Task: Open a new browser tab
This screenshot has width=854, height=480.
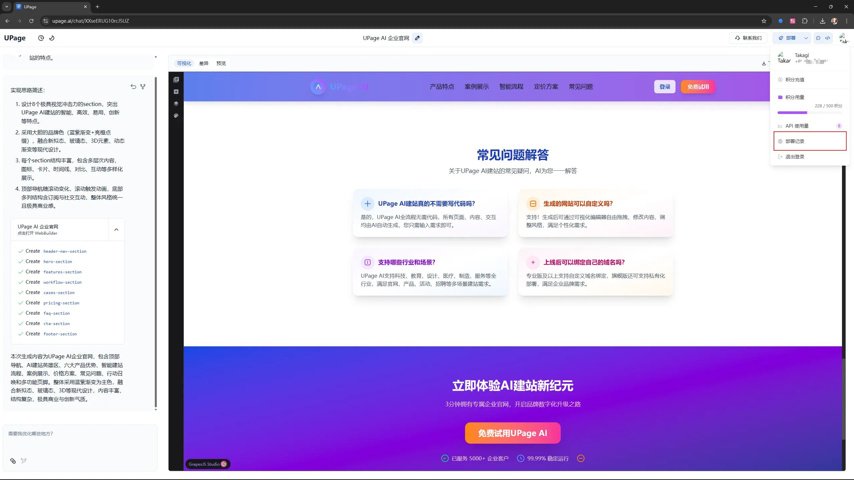Action: [97, 7]
